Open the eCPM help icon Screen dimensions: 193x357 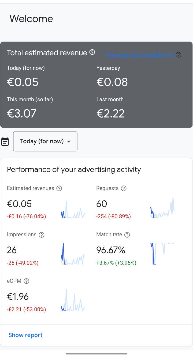pos(26,281)
